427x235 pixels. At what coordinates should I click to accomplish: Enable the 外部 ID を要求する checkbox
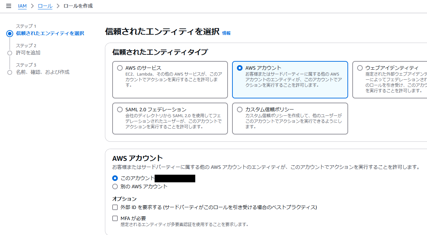point(115,208)
